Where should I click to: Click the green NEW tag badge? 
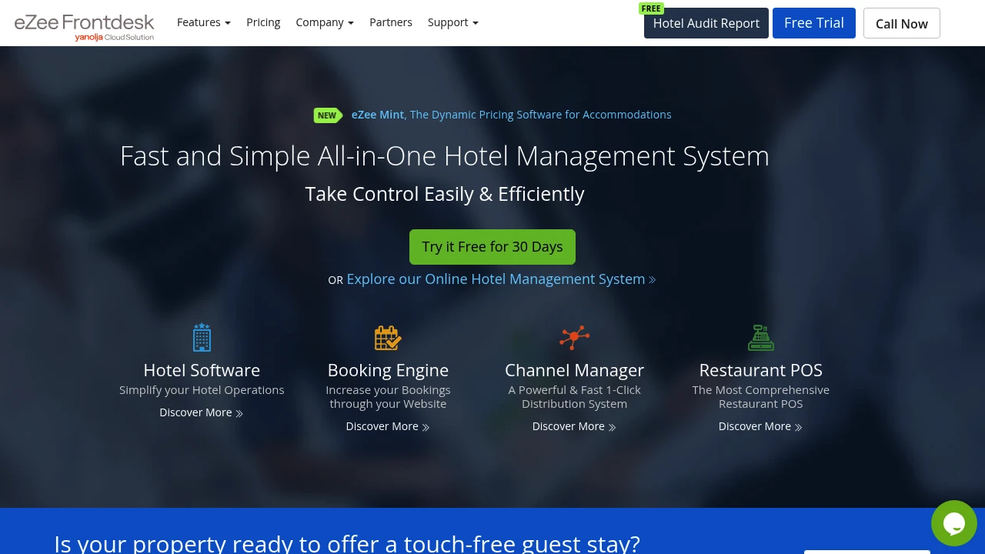click(x=328, y=115)
